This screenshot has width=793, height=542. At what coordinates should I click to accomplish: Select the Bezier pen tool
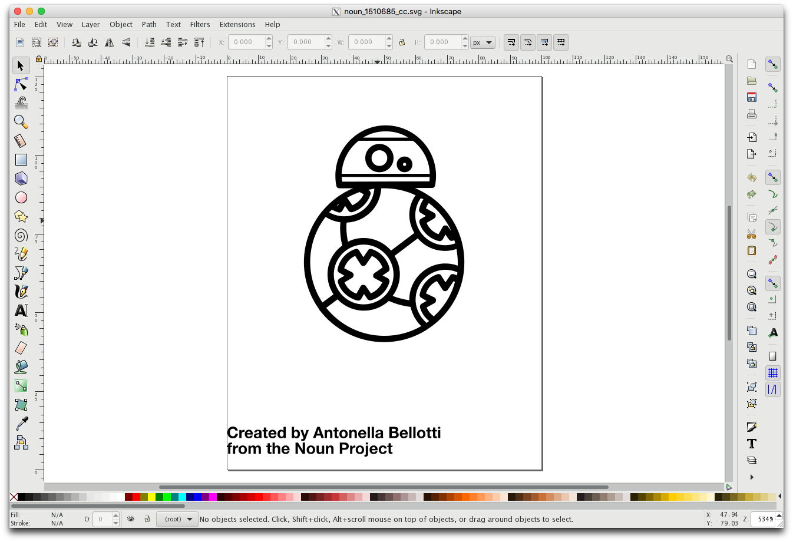pyautogui.click(x=21, y=273)
